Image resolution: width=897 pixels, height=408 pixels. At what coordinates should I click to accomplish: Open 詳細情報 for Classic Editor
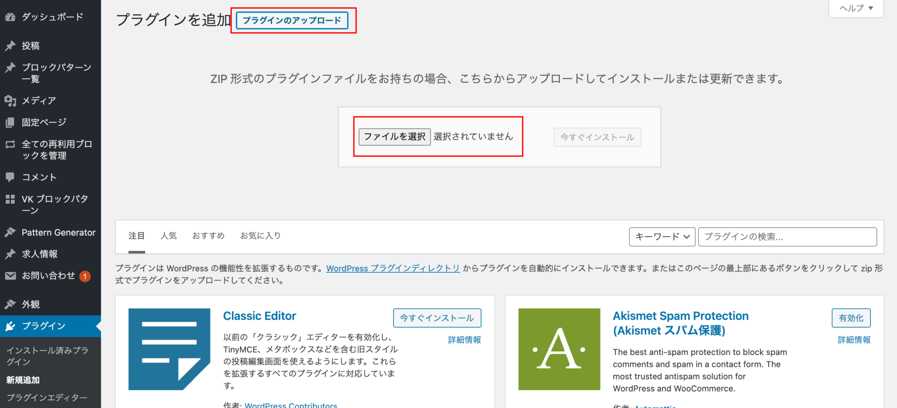point(465,340)
